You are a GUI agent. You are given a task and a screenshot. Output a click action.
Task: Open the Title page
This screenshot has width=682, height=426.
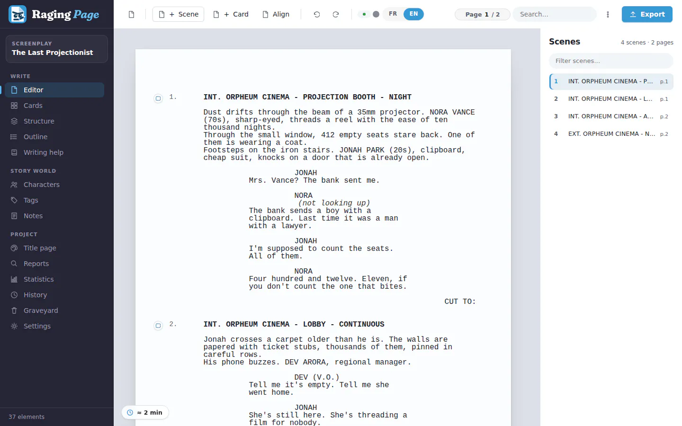(54, 248)
